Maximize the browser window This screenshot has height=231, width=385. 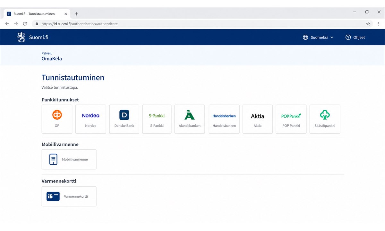(x=367, y=12)
